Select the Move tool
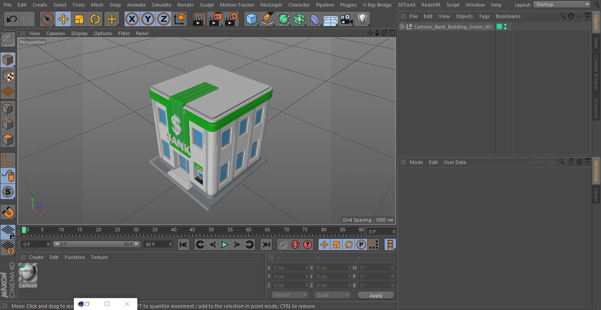 click(63, 19)
